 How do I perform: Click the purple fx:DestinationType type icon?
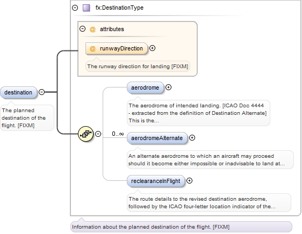pyautogui.click(x=87, y=8)
